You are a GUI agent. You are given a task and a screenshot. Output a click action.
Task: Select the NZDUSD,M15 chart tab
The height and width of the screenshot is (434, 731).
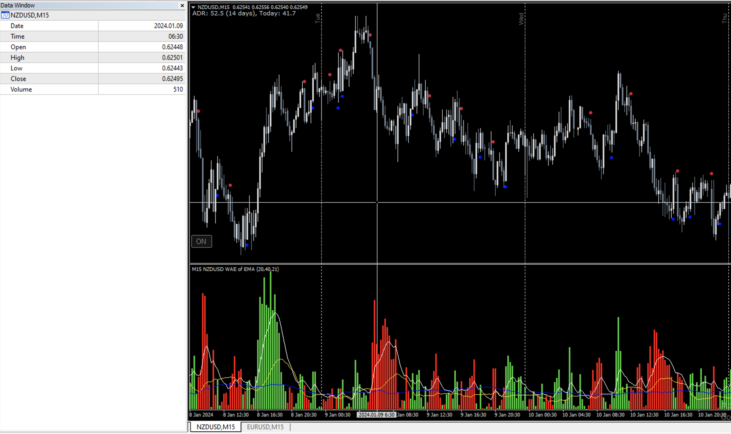(215, 427)
